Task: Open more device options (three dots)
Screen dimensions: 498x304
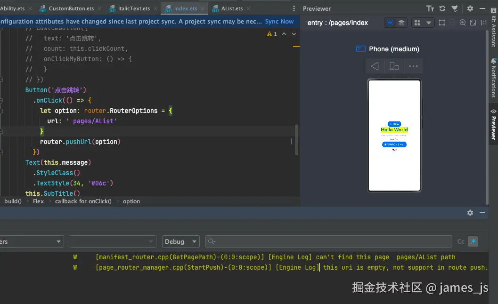Action: tap(413, 66)
